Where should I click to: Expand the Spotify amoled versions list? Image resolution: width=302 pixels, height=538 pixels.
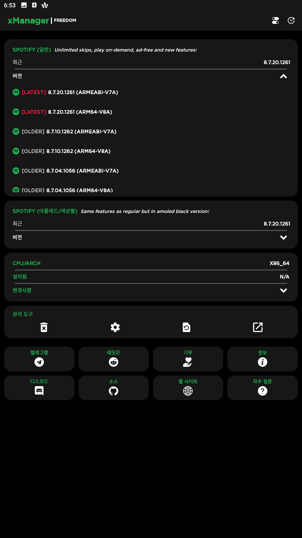tap(284, 238)
